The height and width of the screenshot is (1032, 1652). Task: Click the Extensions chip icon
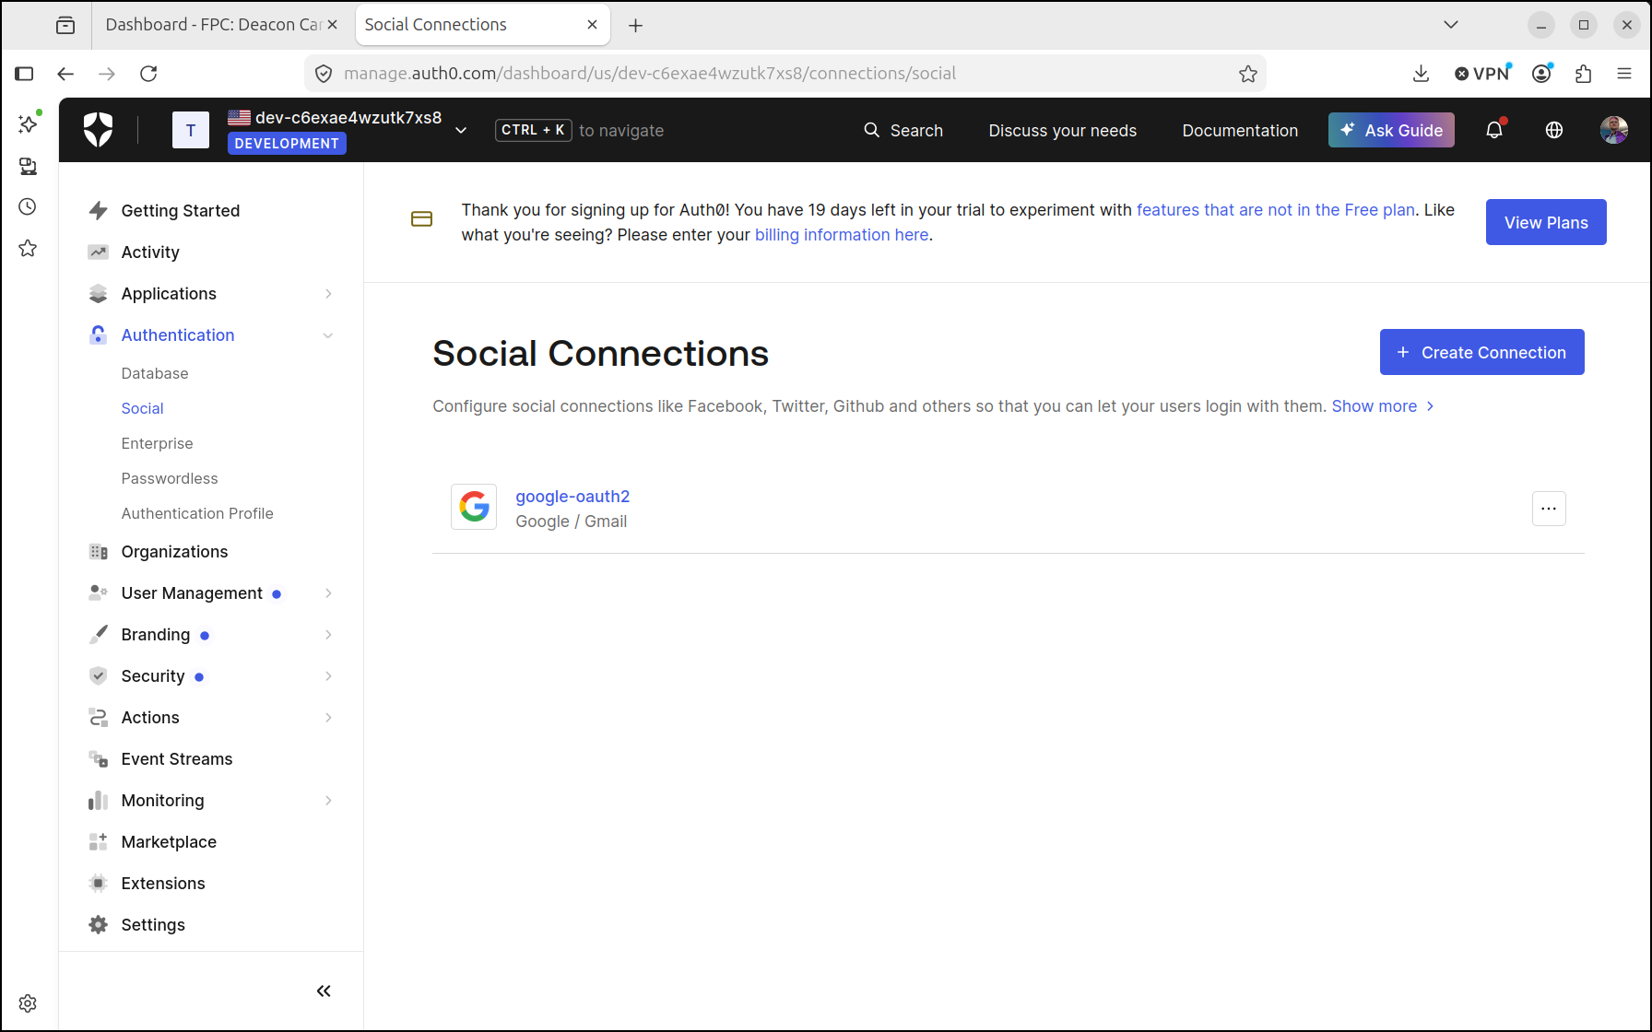coord(99,884)
